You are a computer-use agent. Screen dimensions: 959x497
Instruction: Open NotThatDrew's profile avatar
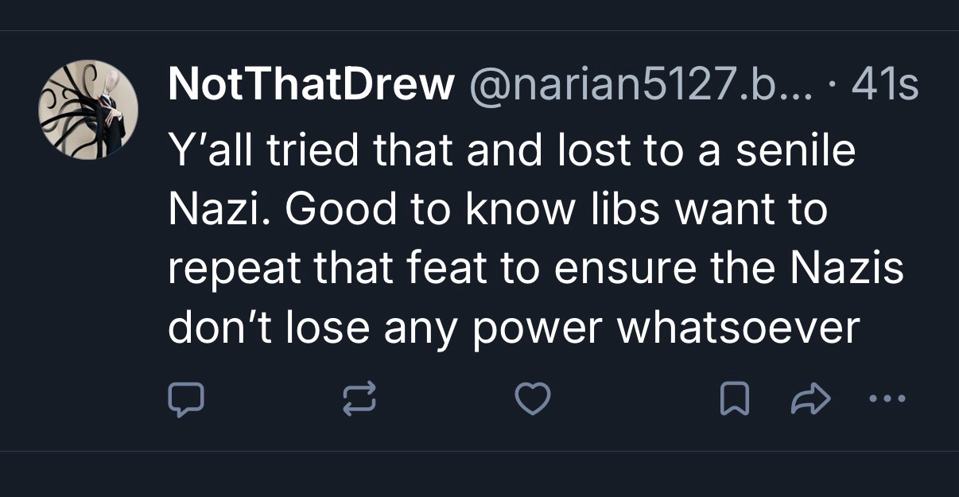click(x=88, y=109)
